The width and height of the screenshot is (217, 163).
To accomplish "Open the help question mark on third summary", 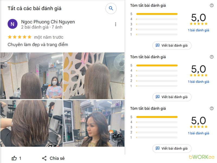I will pos(211,108).
